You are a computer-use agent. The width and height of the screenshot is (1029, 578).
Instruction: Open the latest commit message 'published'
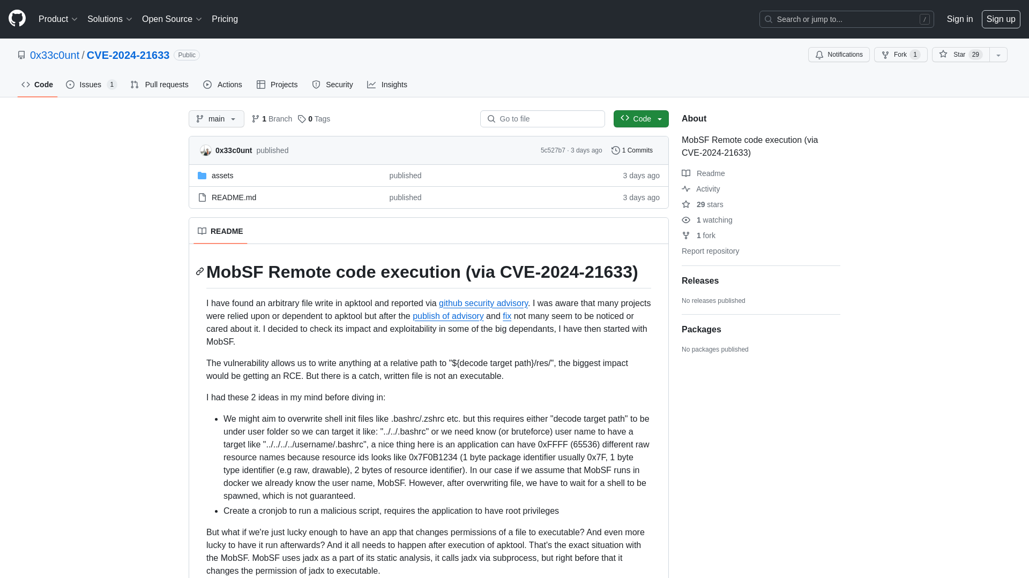coord(272,150)
